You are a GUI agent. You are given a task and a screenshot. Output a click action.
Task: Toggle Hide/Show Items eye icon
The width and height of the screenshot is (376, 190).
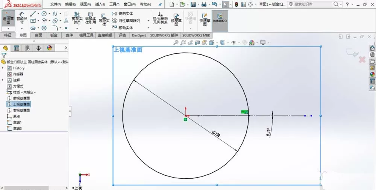point(233,43)
